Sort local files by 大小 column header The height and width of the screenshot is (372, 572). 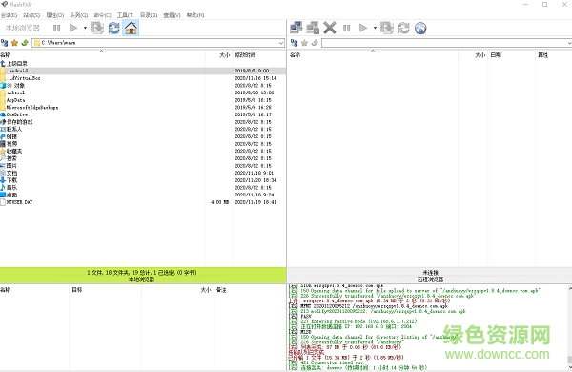click(x=219, y=55)
